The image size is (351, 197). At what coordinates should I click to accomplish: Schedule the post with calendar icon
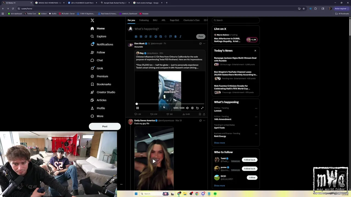click(x=161, y=37)
